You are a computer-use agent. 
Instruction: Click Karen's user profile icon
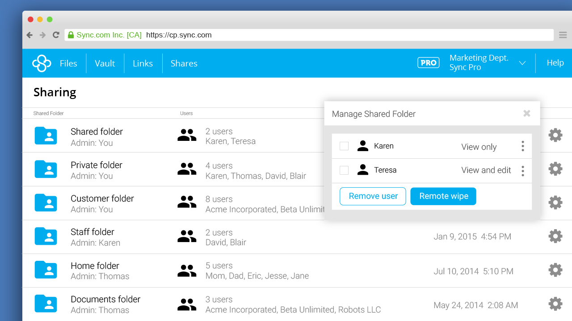point(362,145)
